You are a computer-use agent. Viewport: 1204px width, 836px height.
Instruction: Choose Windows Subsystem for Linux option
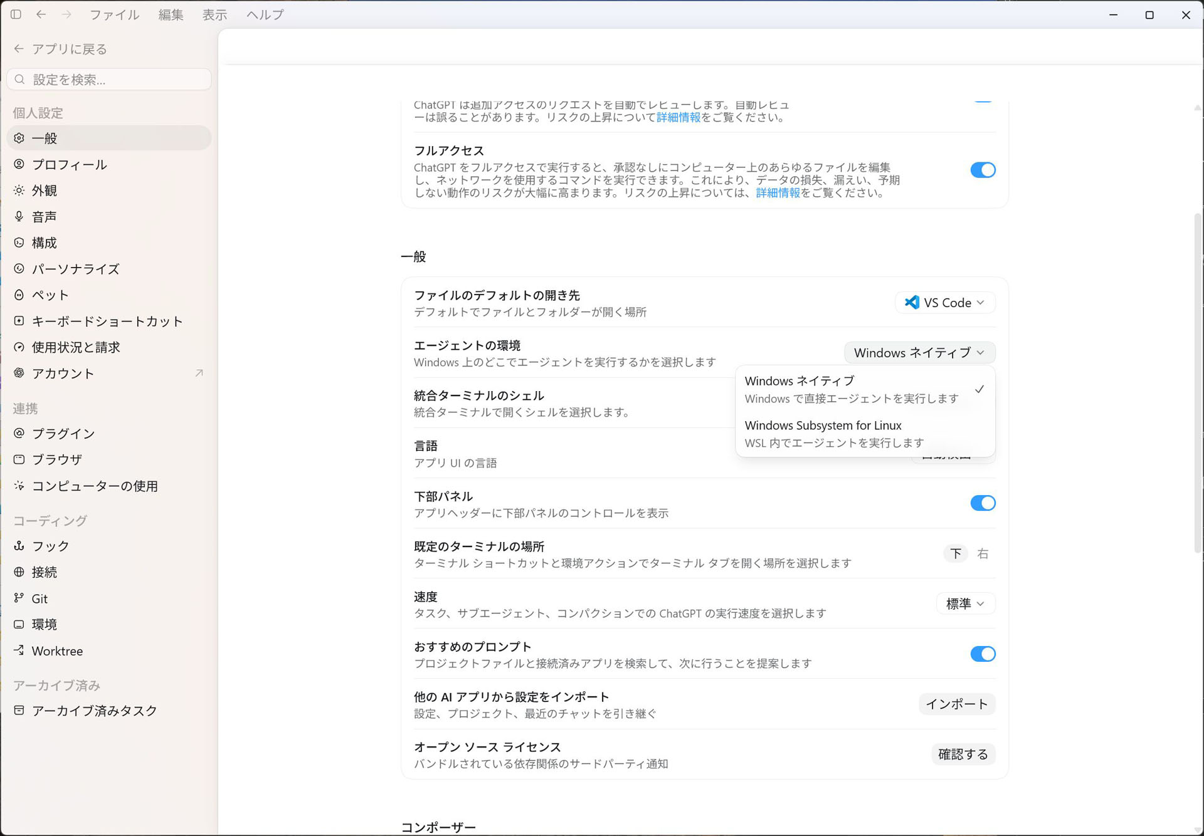tap(865, 434)
